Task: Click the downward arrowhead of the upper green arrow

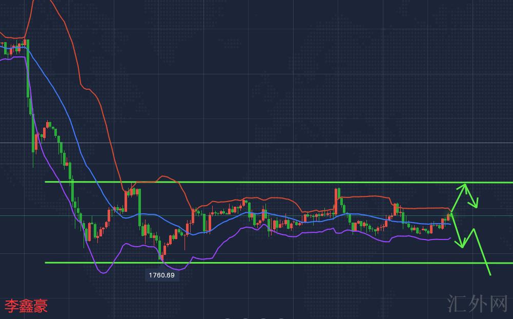Action: click(x=477, y=206)
